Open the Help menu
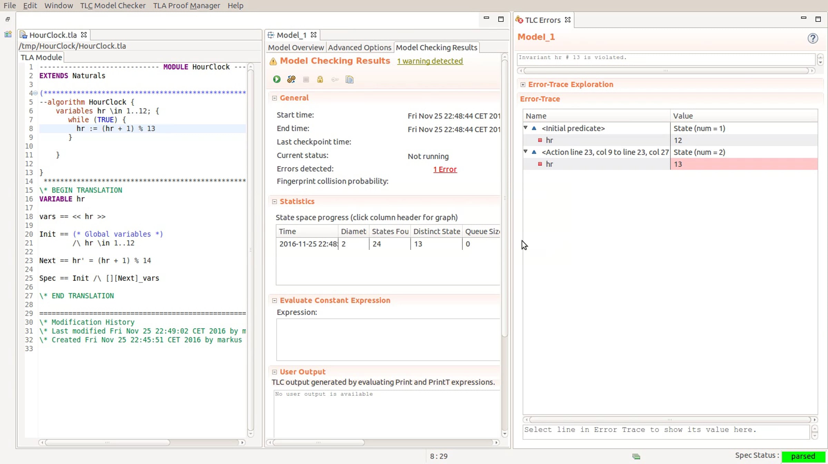Screen dimensions: 828x464 236,6
